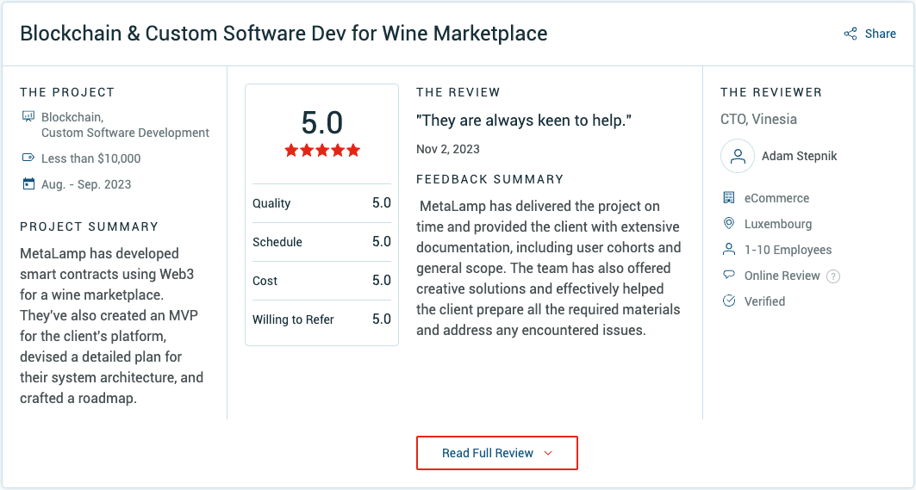Screen dimensions: 916x490
Task: Click the Blockchain project category icon
Action: point(28,117)
